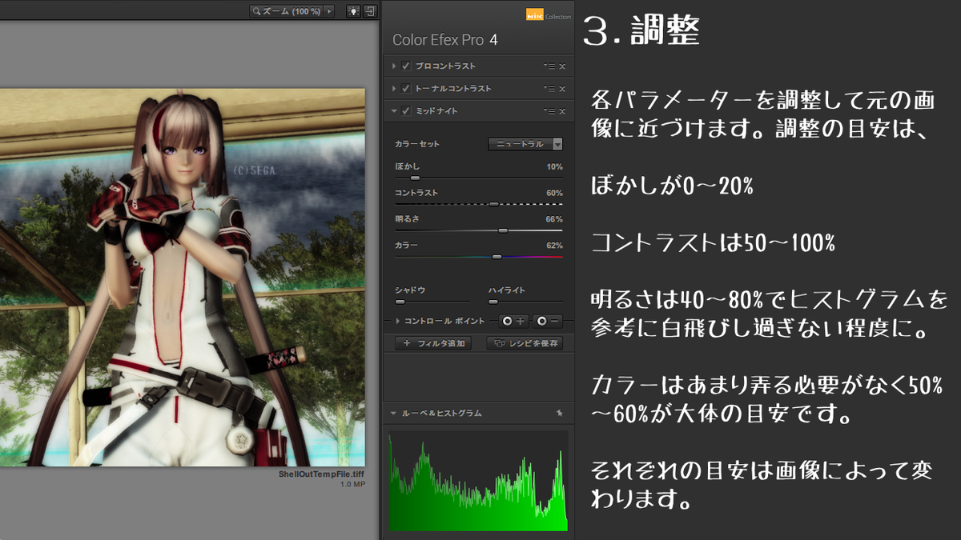Click the hide side panel icon
961x540 pixels.
[x=370, y=11]
